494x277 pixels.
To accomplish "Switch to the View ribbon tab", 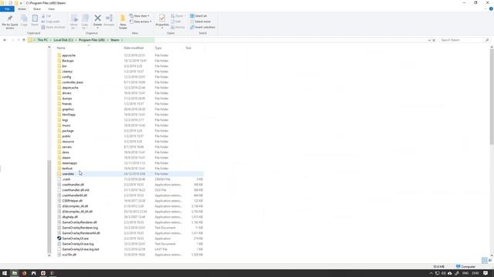I will [x=52, y=9].
